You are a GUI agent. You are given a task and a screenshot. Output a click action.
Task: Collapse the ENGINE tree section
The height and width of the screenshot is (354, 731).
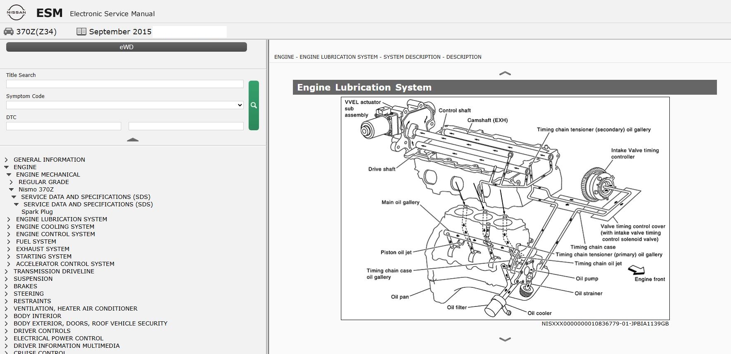[x=6, y=167]
